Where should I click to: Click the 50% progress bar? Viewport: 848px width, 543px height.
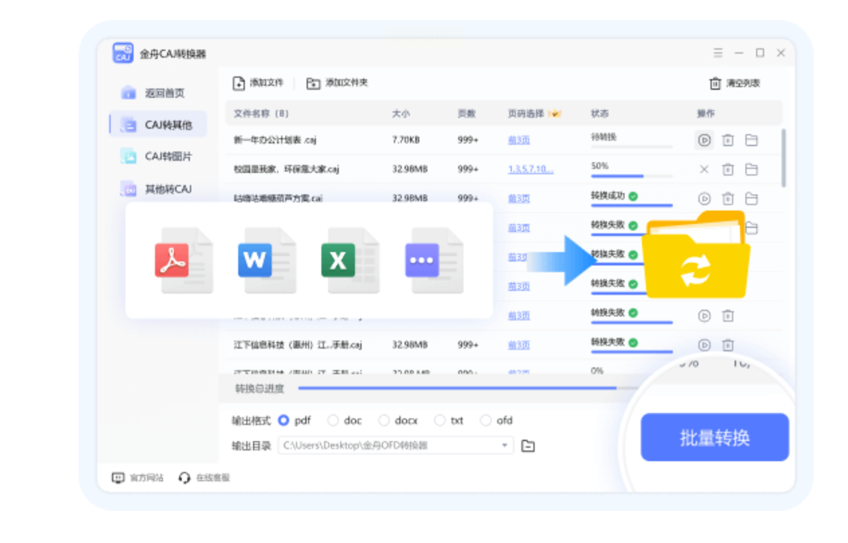[x=631, y=176]
